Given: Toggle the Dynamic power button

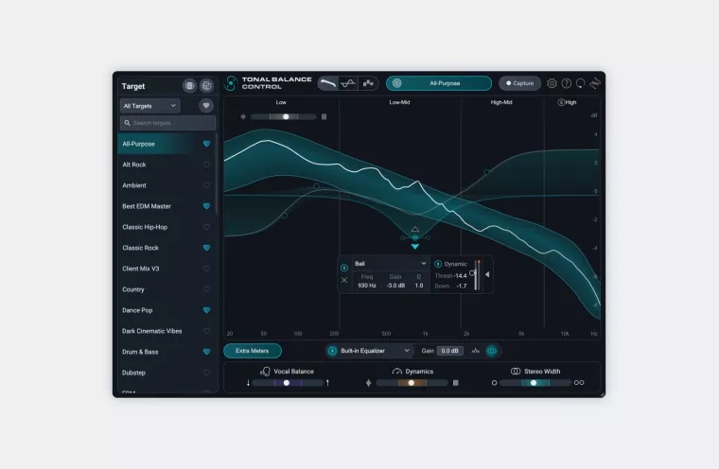Looking at the screenshot, I should 438,264.
